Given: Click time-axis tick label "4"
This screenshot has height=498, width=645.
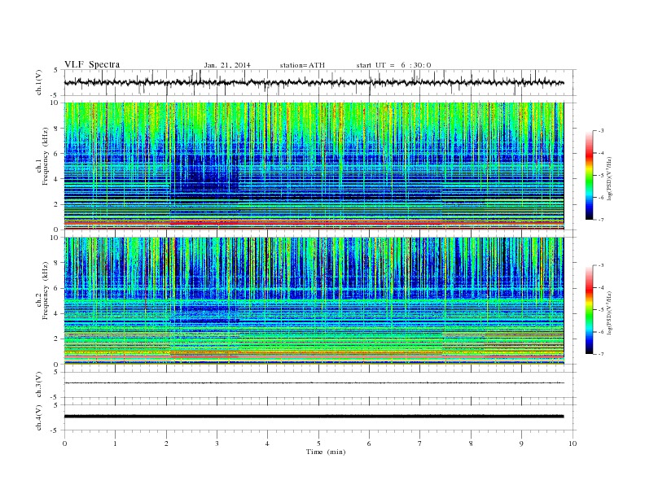Looking at the screenshot, I should (x=268, y=443).
